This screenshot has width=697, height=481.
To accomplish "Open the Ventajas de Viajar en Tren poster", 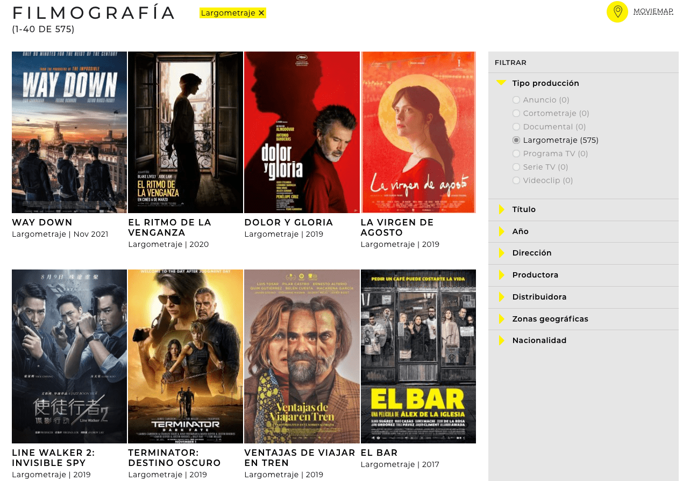I will (x=302, y=356).
